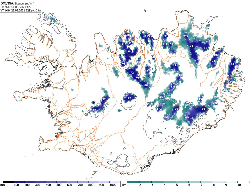
Task: Click the visibility value '112' on the map
Action: pyautogui.click(x=94, y=110)
